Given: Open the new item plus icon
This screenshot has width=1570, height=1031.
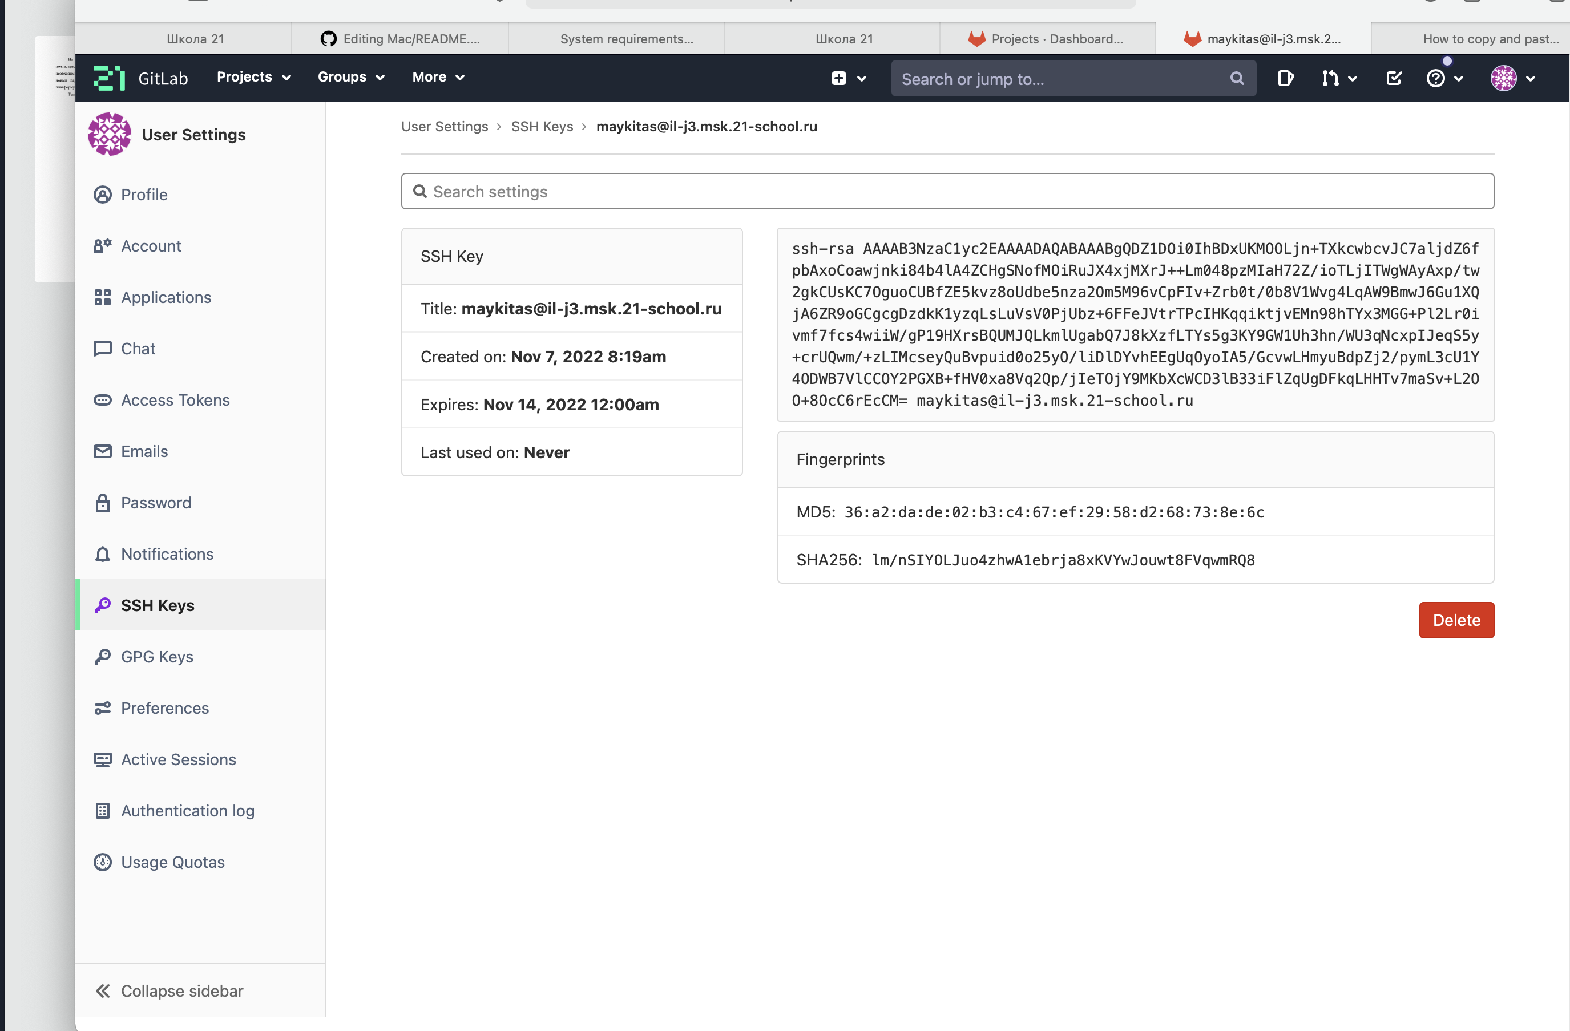Looking at the screenshot, I should tap(838, 78).
